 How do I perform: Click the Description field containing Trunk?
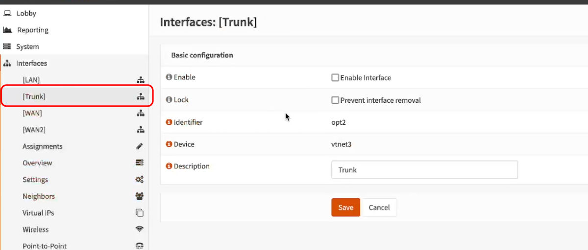click(424, 170)
